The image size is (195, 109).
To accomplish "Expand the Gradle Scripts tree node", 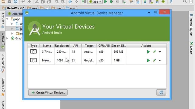I will tap(7, 38).
